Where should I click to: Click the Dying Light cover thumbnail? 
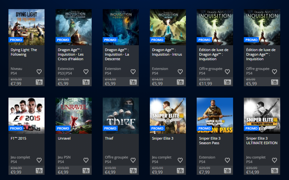tap(26, 27)
